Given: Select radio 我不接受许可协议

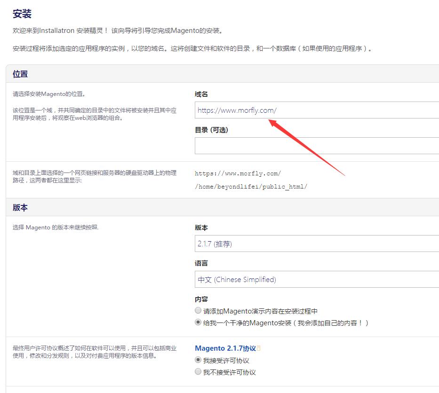Looking at the screenshot, I should [x=198, y=371].
